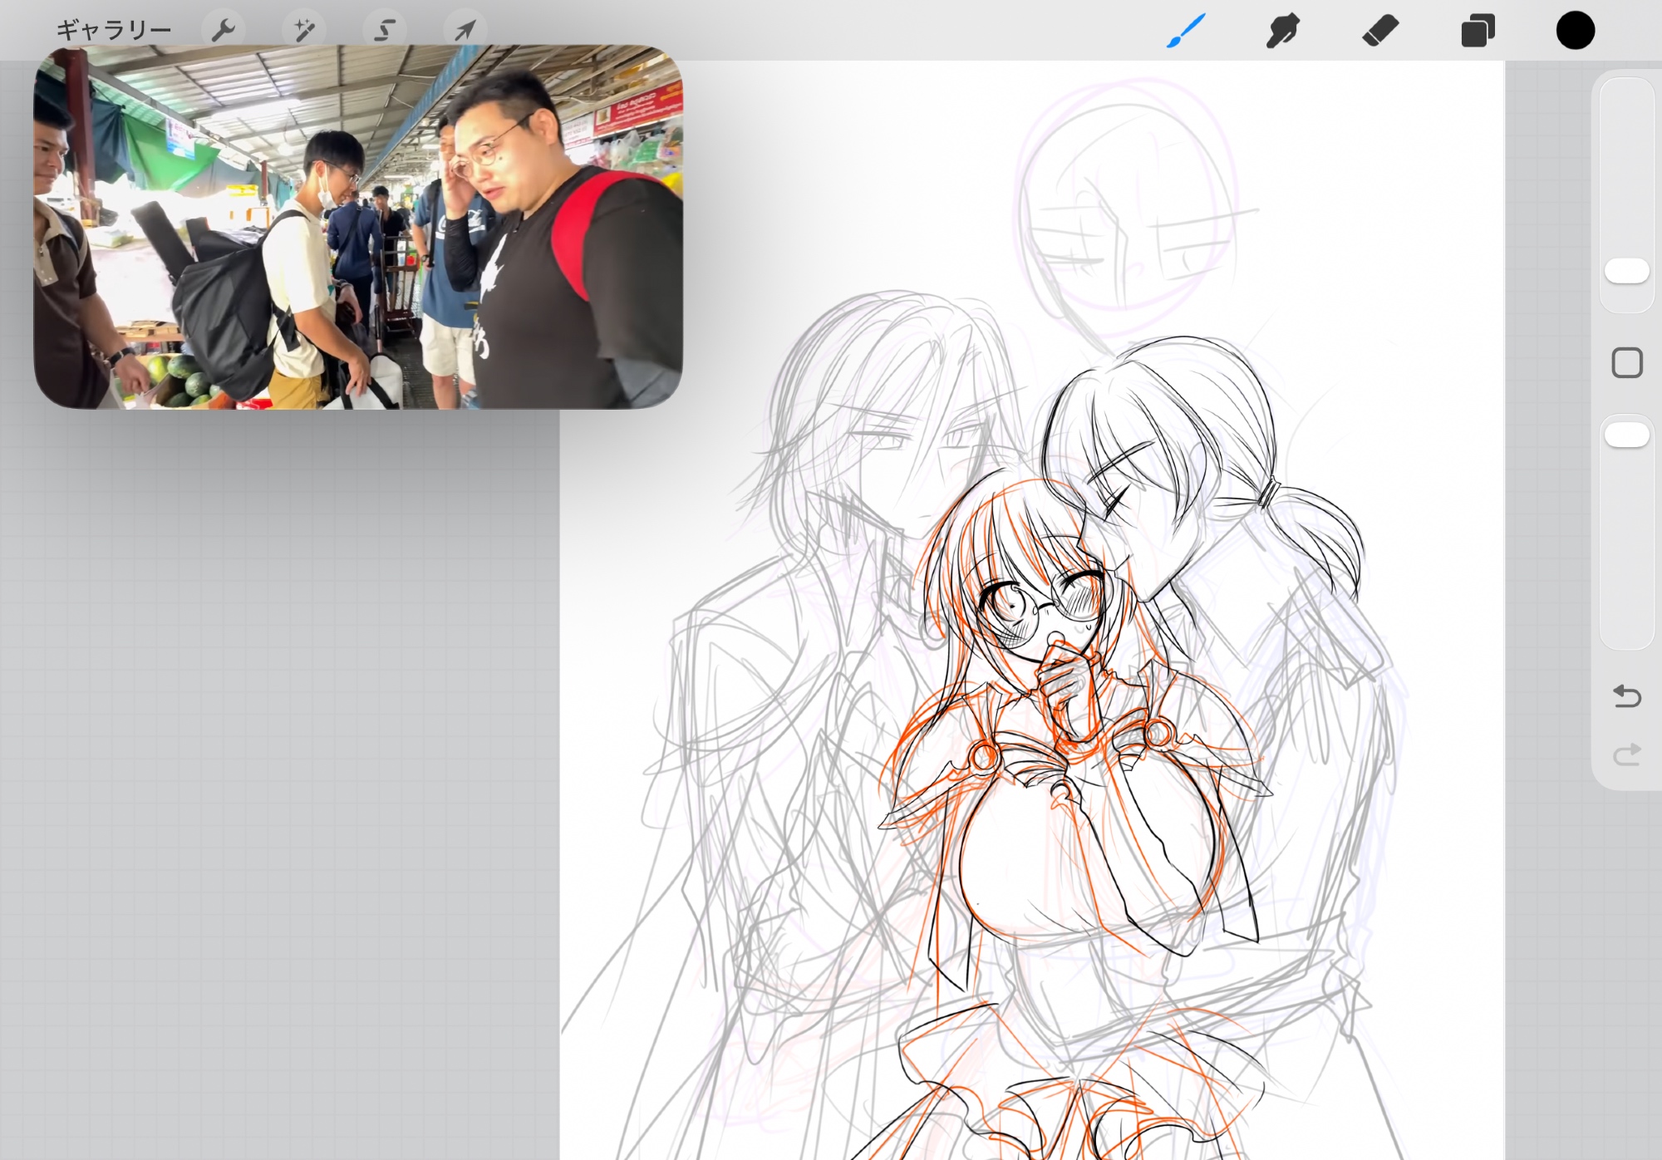The height and width of the screenshot is (1160, 1662).
Task: Click the brush size slider handle
Action: (1626, 271)
